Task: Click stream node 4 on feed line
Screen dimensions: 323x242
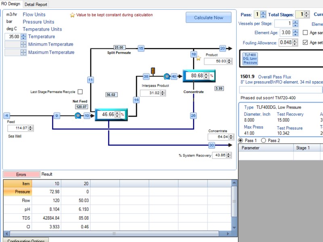Action: [7, 116]
